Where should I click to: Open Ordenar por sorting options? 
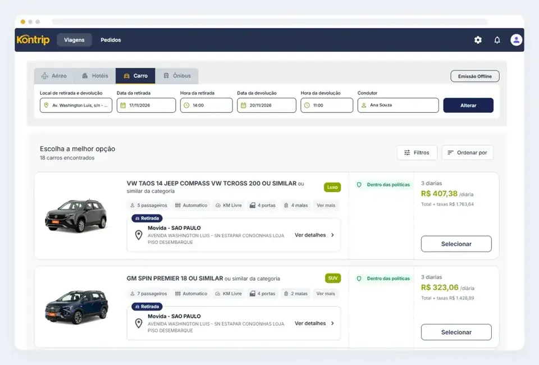click(467, 153)
